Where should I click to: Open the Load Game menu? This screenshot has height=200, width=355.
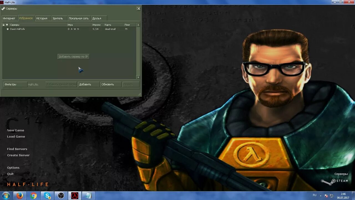(16, 136)
